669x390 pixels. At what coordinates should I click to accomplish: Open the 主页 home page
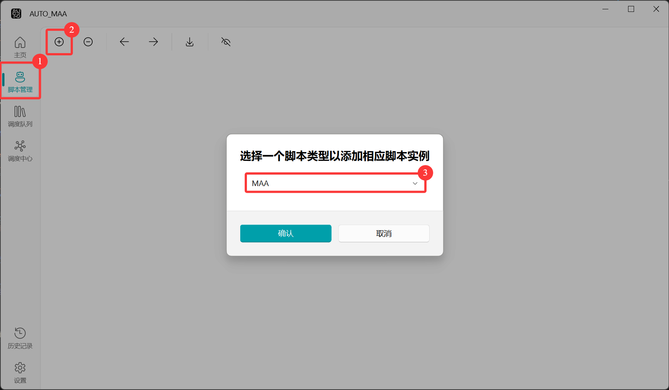coord(20,47)
